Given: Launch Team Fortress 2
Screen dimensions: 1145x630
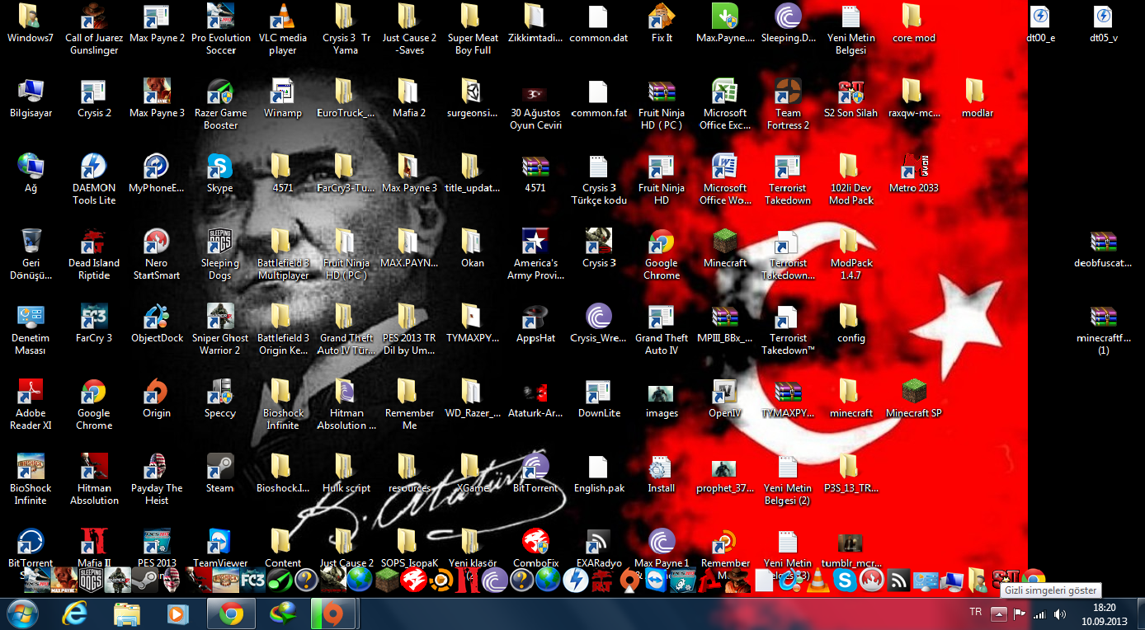Looking at the screenshot, I should coord(788,105).
